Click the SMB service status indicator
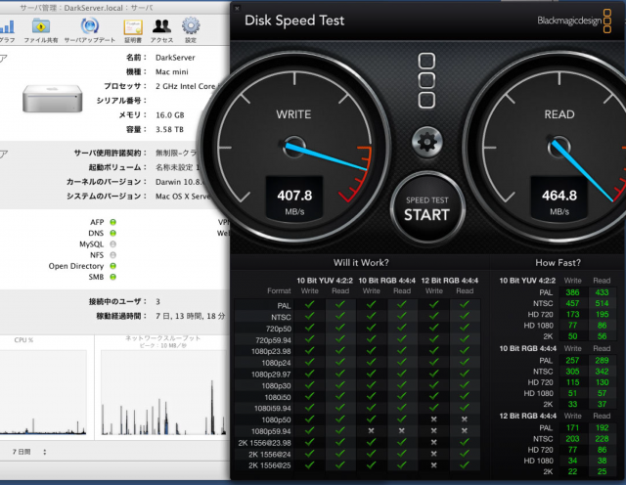This screenshot has width=626, height=485. (113, 277)
